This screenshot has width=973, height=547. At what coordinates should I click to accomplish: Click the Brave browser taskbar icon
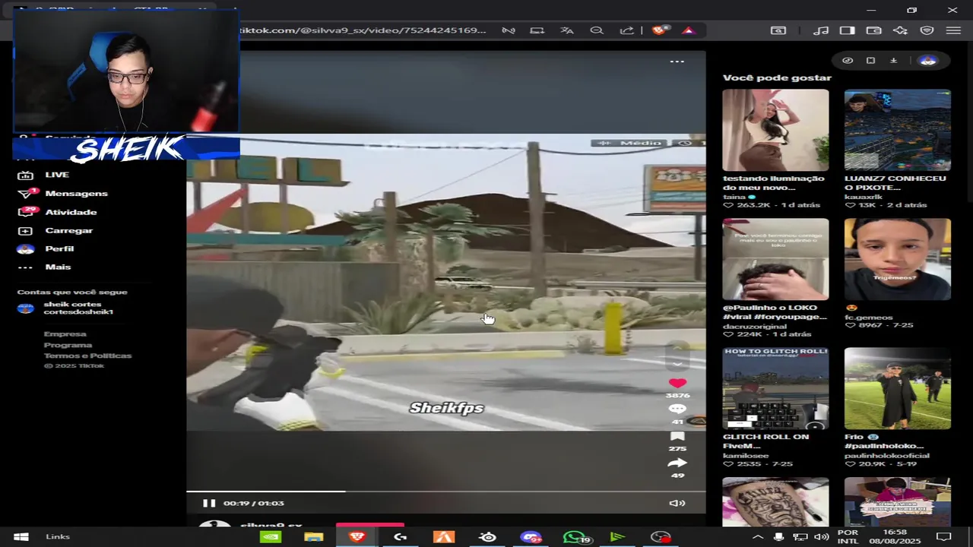[357, 537]
